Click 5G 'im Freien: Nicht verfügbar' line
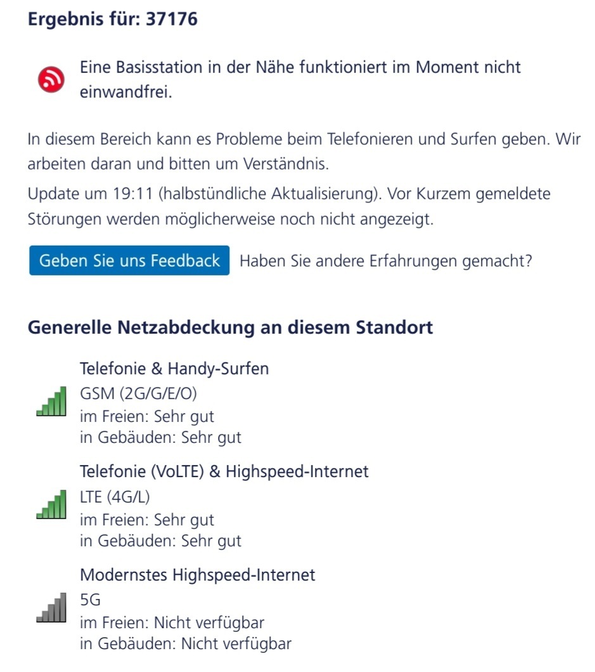 coord(172,623)
